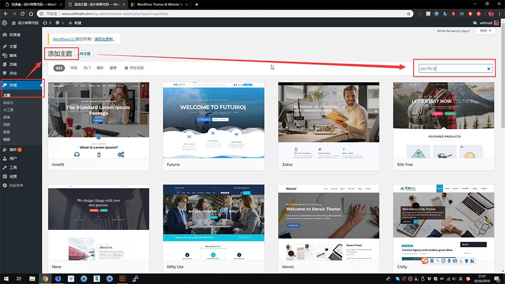
Task: Open the updates indicator showing 5
Action: pyautogui.click(x=47, y=23)
